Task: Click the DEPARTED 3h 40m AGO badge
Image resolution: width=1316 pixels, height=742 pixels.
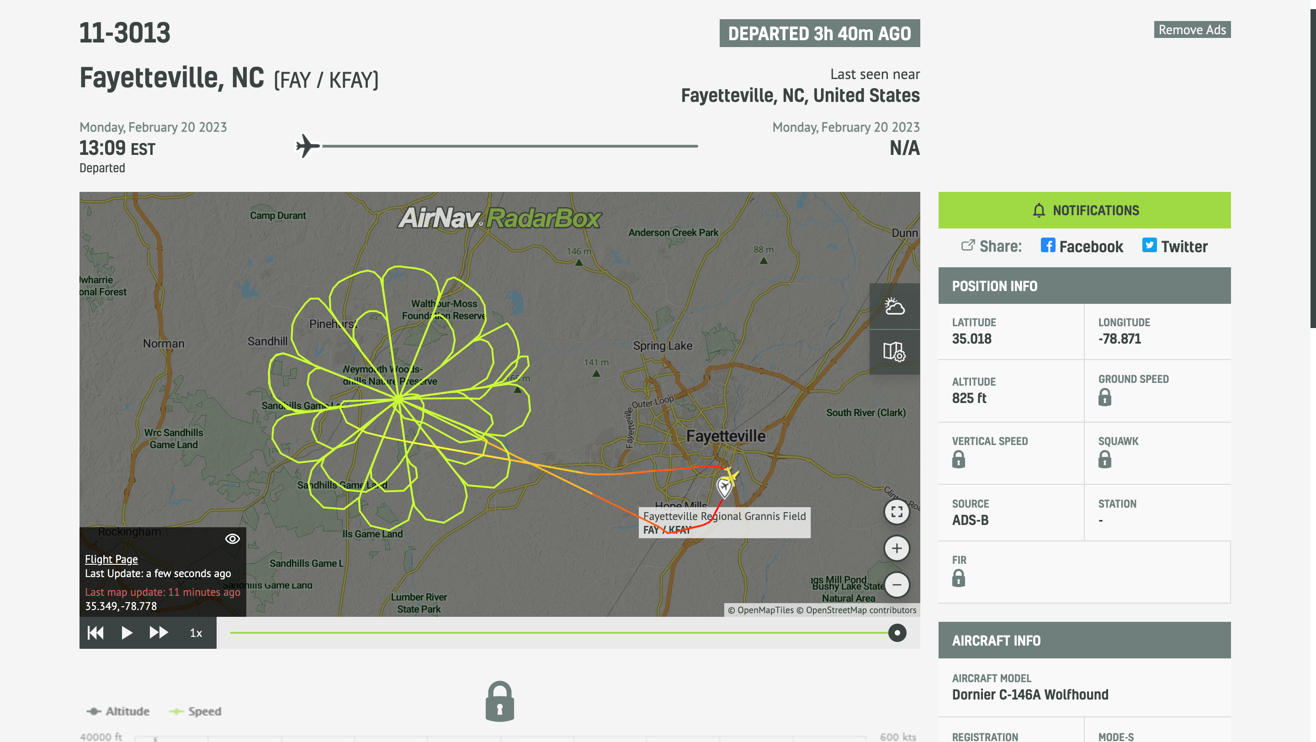Action: pos(819,33)
